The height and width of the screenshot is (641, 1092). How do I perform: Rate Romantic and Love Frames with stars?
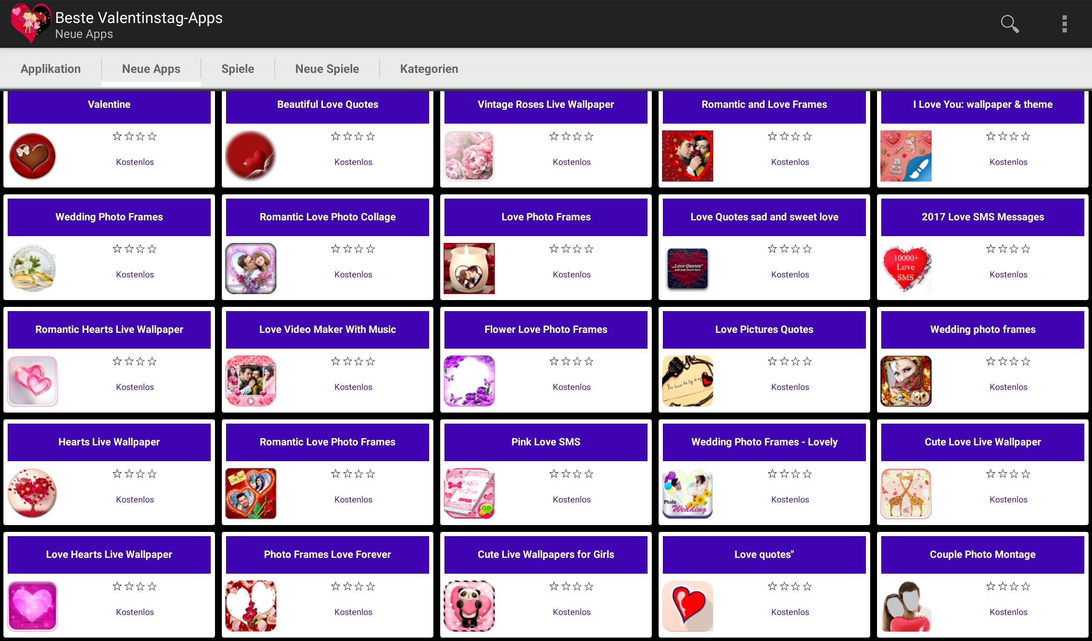pyautogui.click(x=790, y=136)
